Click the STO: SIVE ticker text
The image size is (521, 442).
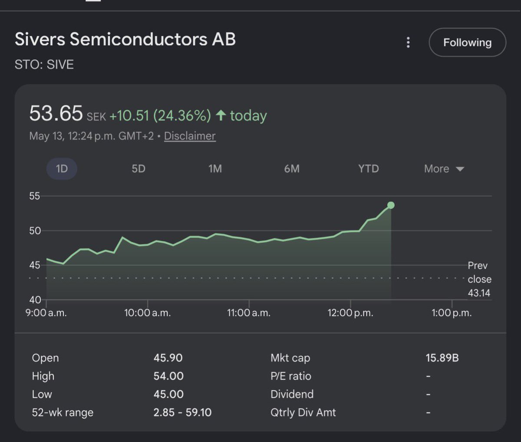click(x=44, y=65)
